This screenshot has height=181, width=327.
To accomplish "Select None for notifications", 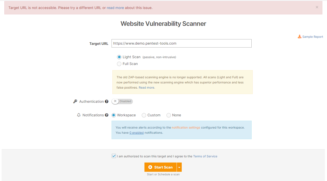I will (x=168, y=115).
